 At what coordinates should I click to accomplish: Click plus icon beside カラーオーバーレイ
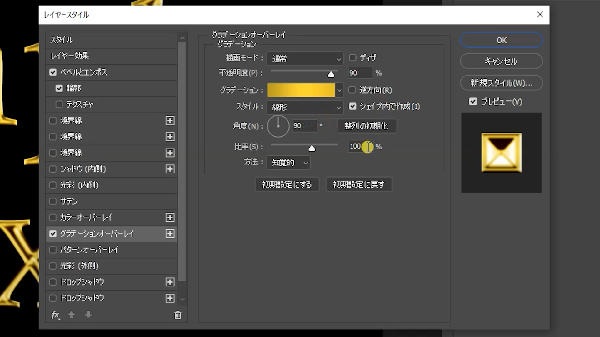point(170,217)
